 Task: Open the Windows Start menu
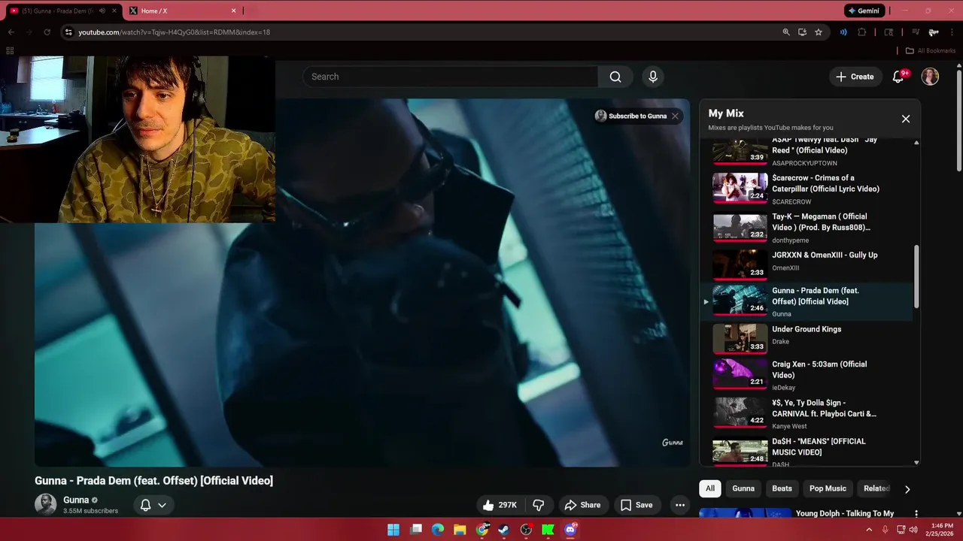[x=393, y=530]
